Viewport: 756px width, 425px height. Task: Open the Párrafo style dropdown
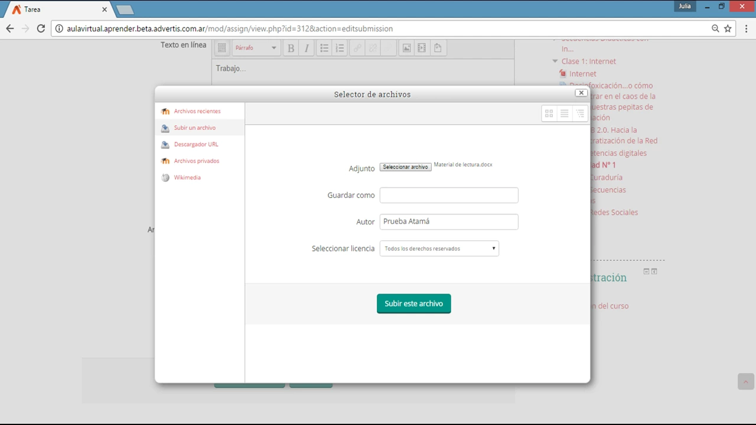point(255,48)
